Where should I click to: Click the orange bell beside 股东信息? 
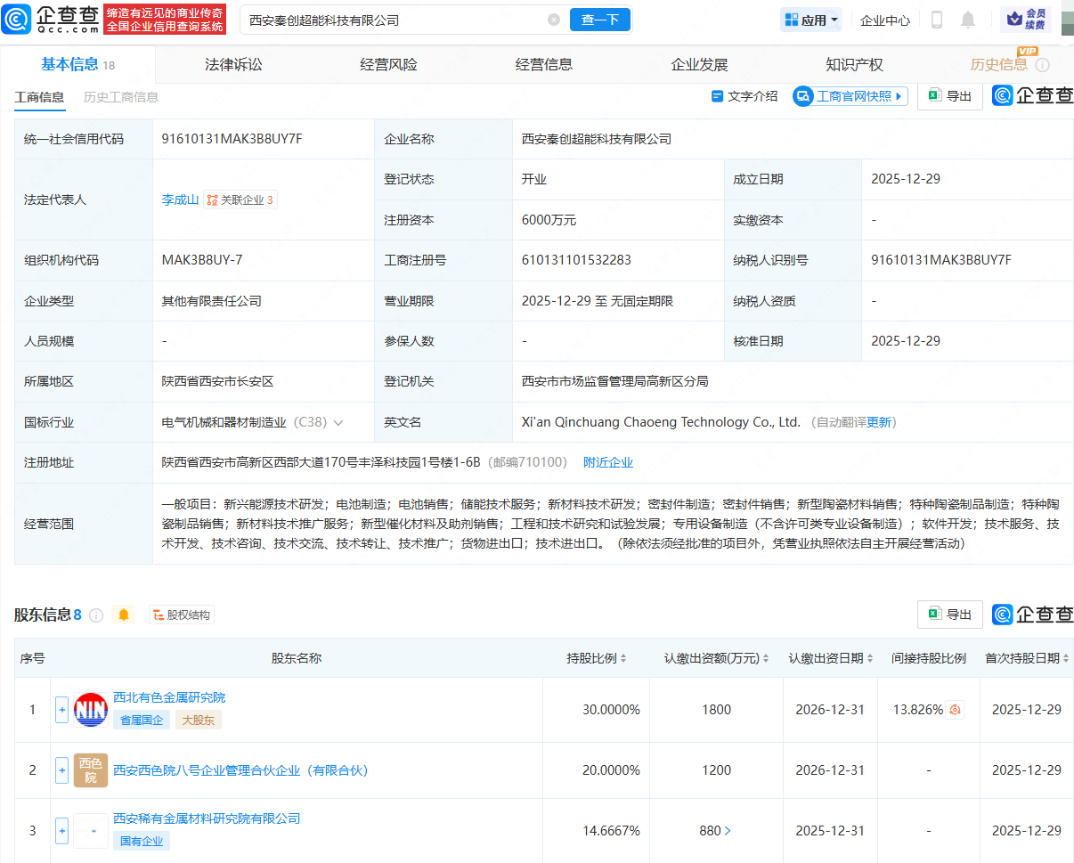pos(123,615)
